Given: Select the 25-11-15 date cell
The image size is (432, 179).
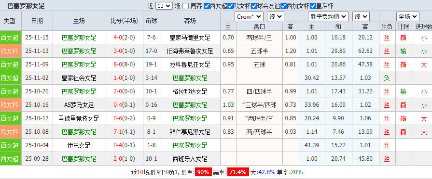Looking at the screenshot, I should pos(37,38).
